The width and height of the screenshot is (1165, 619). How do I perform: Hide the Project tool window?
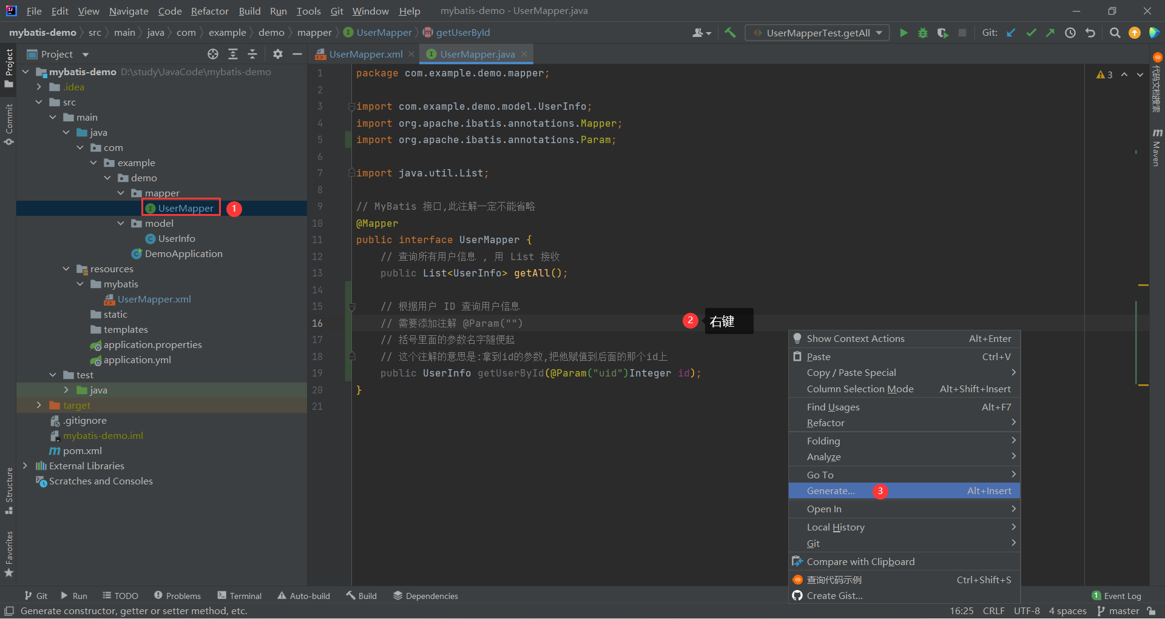297,54
